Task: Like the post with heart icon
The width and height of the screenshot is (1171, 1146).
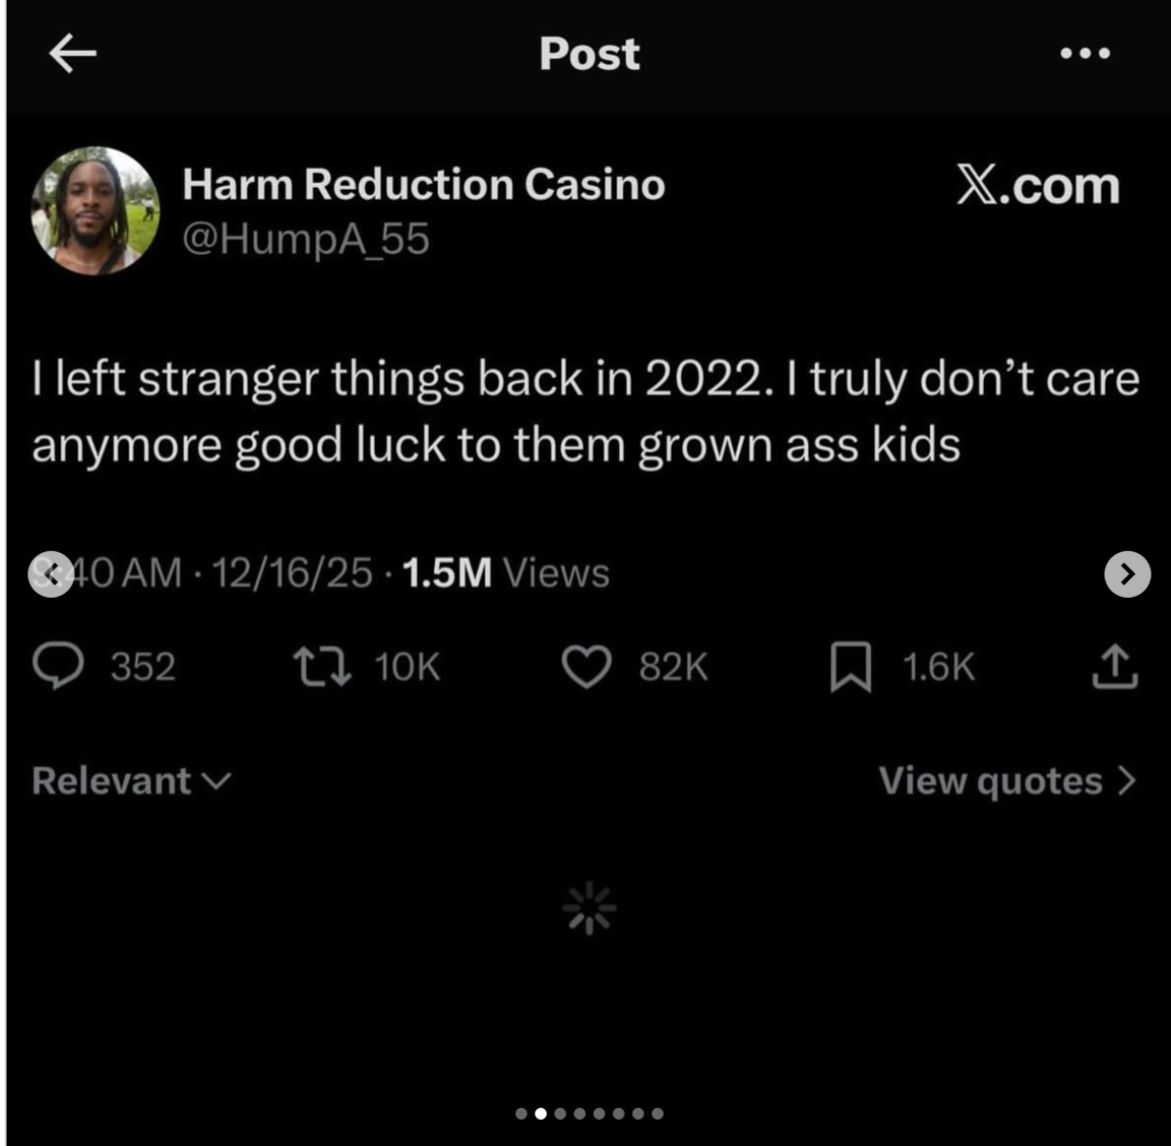Action: pos(587,668)
